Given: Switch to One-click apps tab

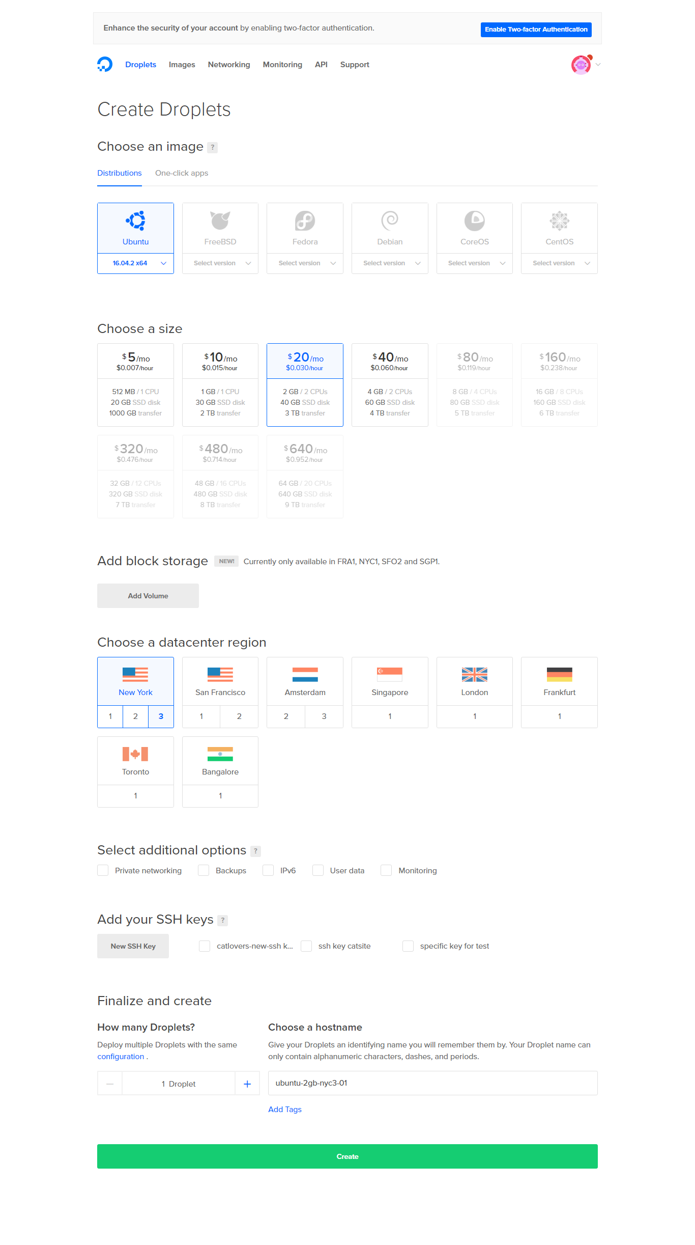Looking at the screenshot, I should click(182, 173).
